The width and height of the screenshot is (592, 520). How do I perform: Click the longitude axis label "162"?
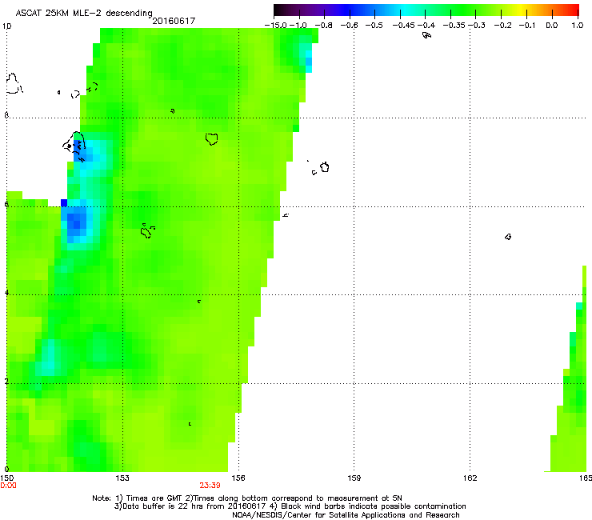coord(470,478)
